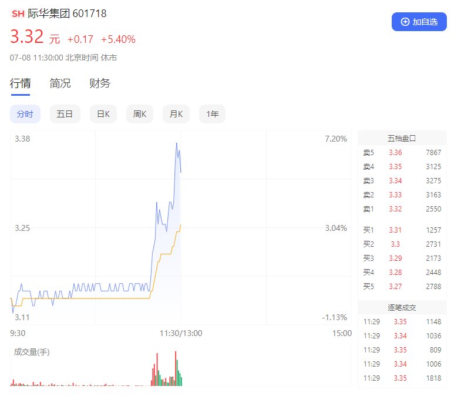This screenshot has height=403, width=461.
Task: Click the 五档盘口 panel header
Action: [x=402, y=139]
